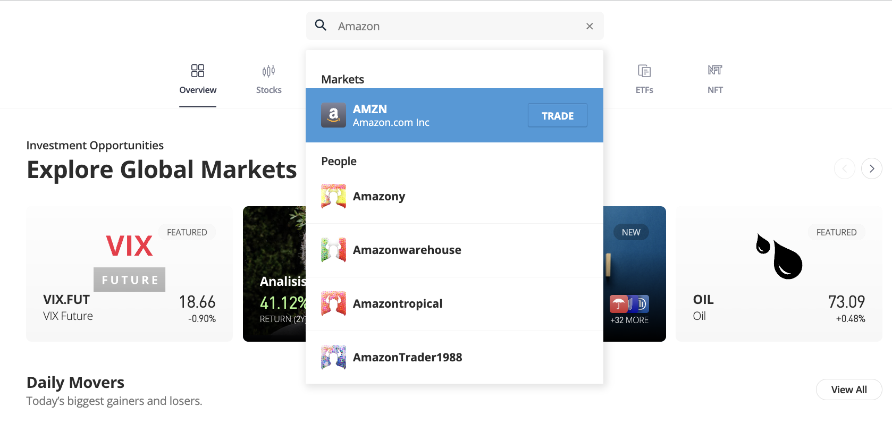The height and width of the screenshot is (423, 892).
Task: Open the ETFs tab
Action: click(x=644, y=79)
